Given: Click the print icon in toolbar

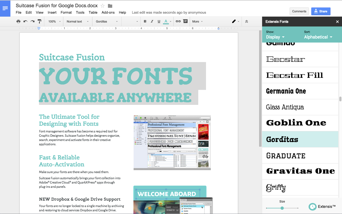Looking at the screenshot, I should (18, 21).
